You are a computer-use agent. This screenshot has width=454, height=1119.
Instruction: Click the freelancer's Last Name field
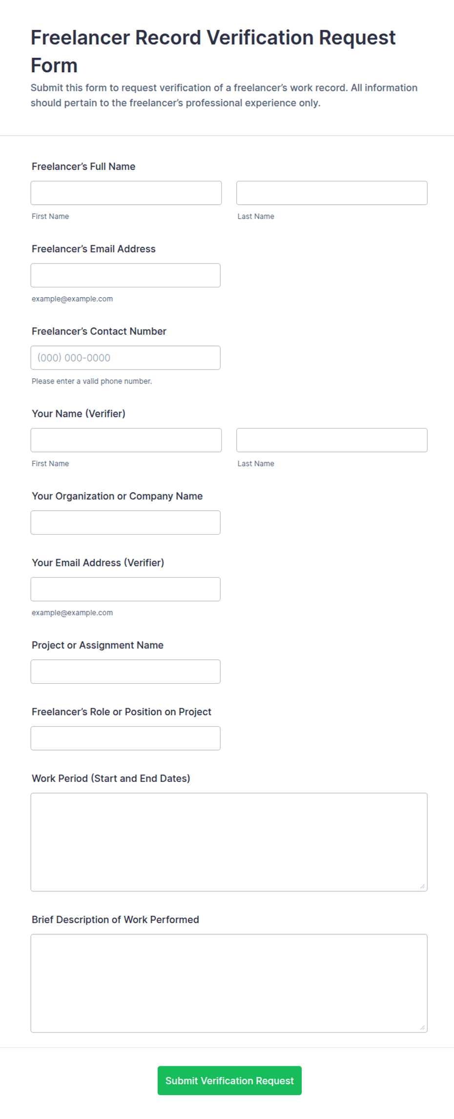click(x=332, y=193)
